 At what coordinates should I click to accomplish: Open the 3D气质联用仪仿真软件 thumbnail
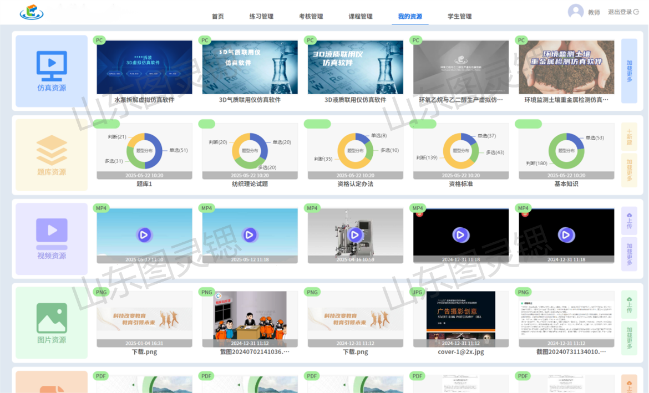click(250, 68)
